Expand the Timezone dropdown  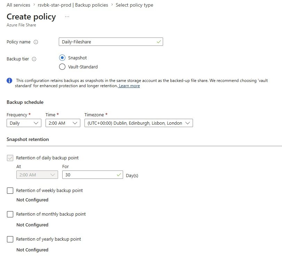coord(139,123)
